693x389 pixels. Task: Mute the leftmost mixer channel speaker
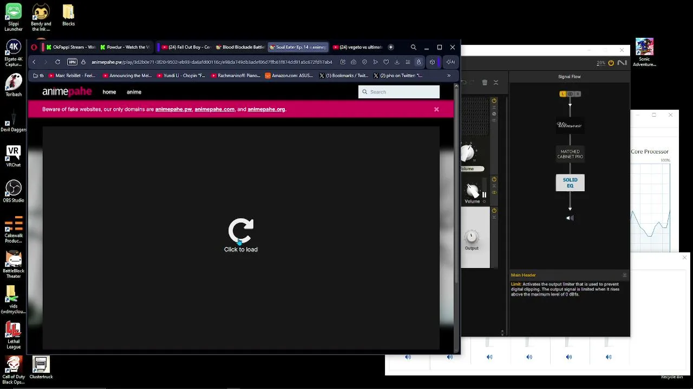click(x=408, y=357)
